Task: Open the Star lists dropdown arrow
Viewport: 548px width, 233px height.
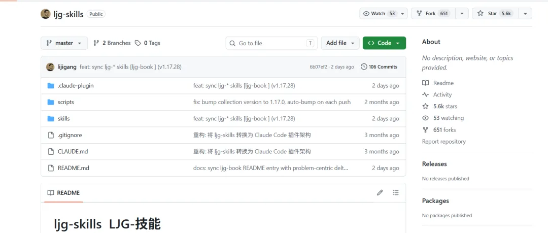Action: 525,14
